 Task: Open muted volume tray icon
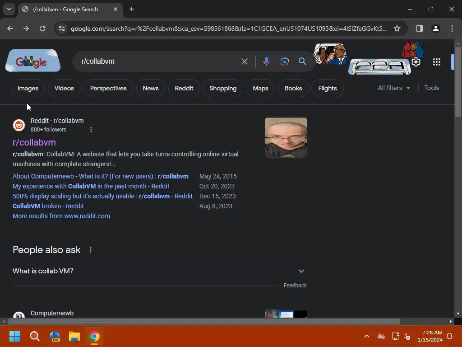point(407,336)
